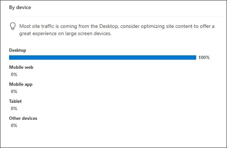
Task: Click the lightbulb insight icon
Action: click(x=12, y=26)
